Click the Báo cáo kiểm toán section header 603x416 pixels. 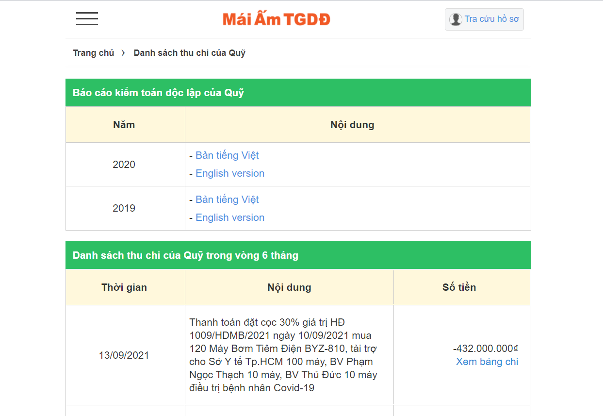159,92
